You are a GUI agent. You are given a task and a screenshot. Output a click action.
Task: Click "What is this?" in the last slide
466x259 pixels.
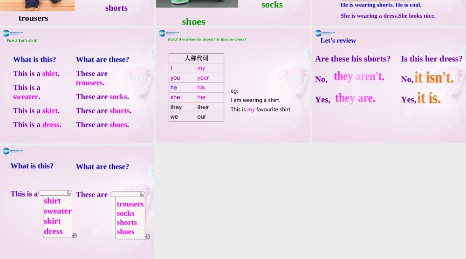(32, 166)
